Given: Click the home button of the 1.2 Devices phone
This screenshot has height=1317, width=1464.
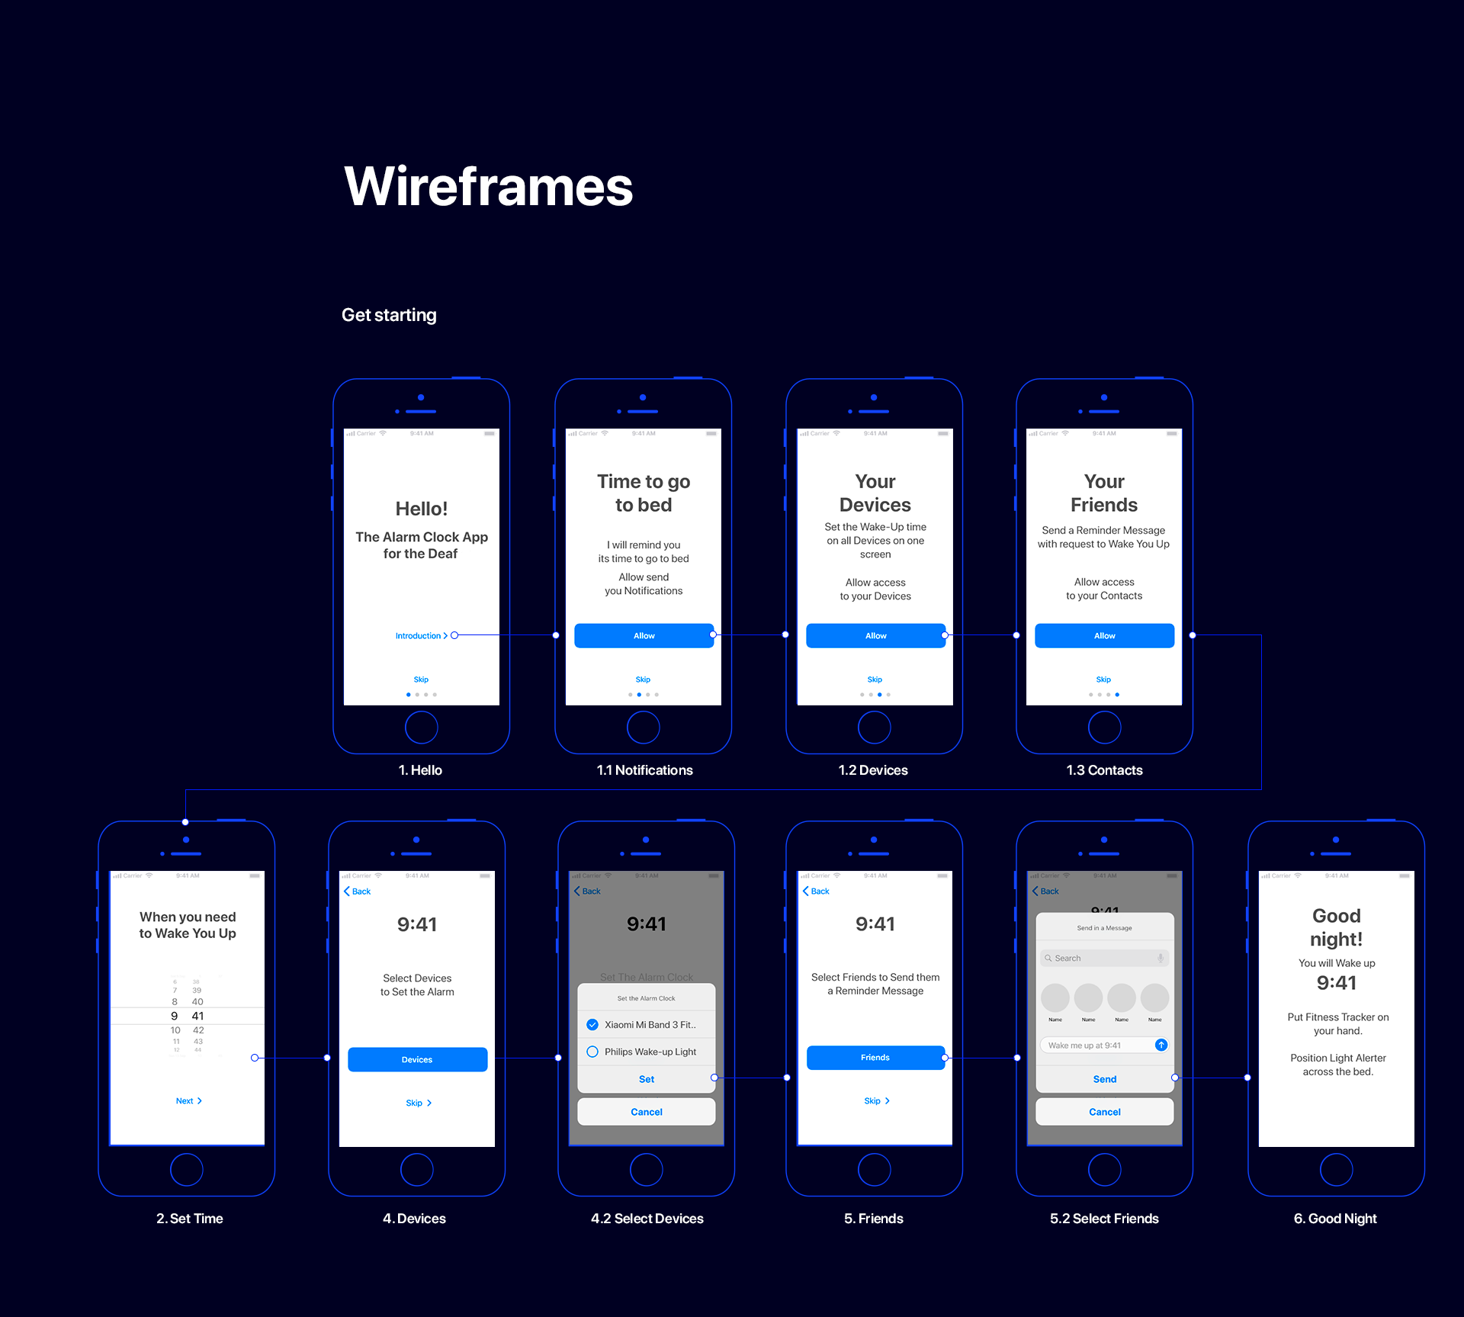Looking at the screenshot, I should 874,727.
